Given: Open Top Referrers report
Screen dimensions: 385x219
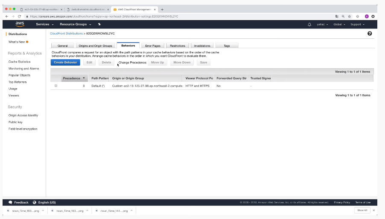Looking at the screenshot, I should (17, 82).
